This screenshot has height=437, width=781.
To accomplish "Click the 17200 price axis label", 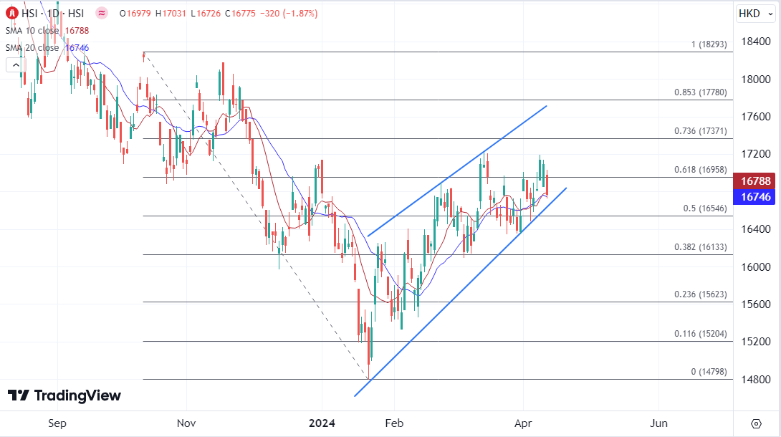I will [756, 154].
